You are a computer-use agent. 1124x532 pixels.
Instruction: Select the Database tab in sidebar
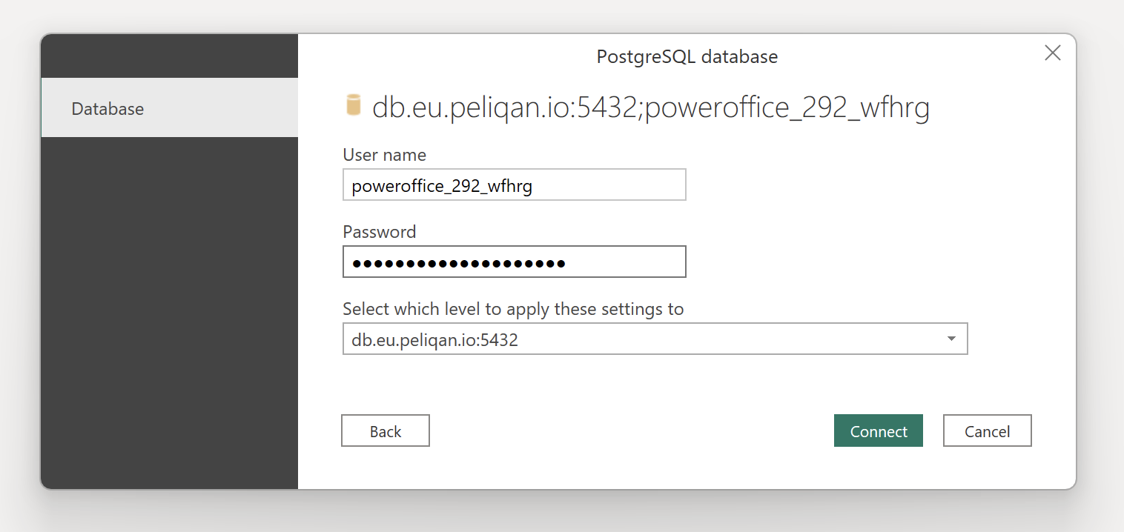pyautogui.click(x=169, y=108)
